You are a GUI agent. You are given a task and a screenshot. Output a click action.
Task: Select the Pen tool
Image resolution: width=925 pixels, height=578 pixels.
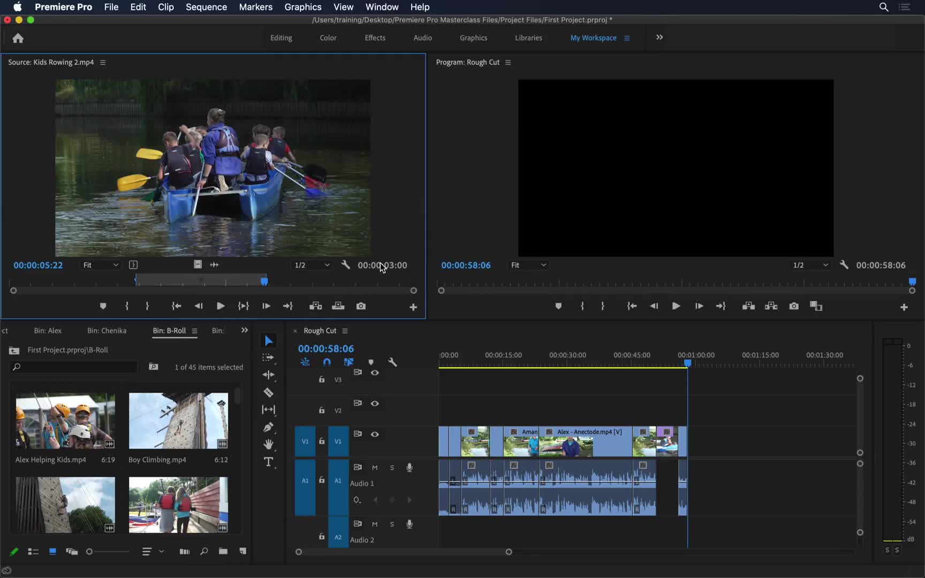click(269, 427)
